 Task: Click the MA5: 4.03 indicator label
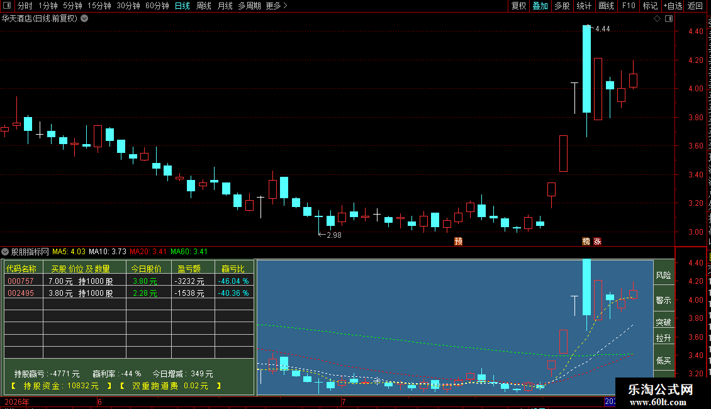click(x=69, y=252)
